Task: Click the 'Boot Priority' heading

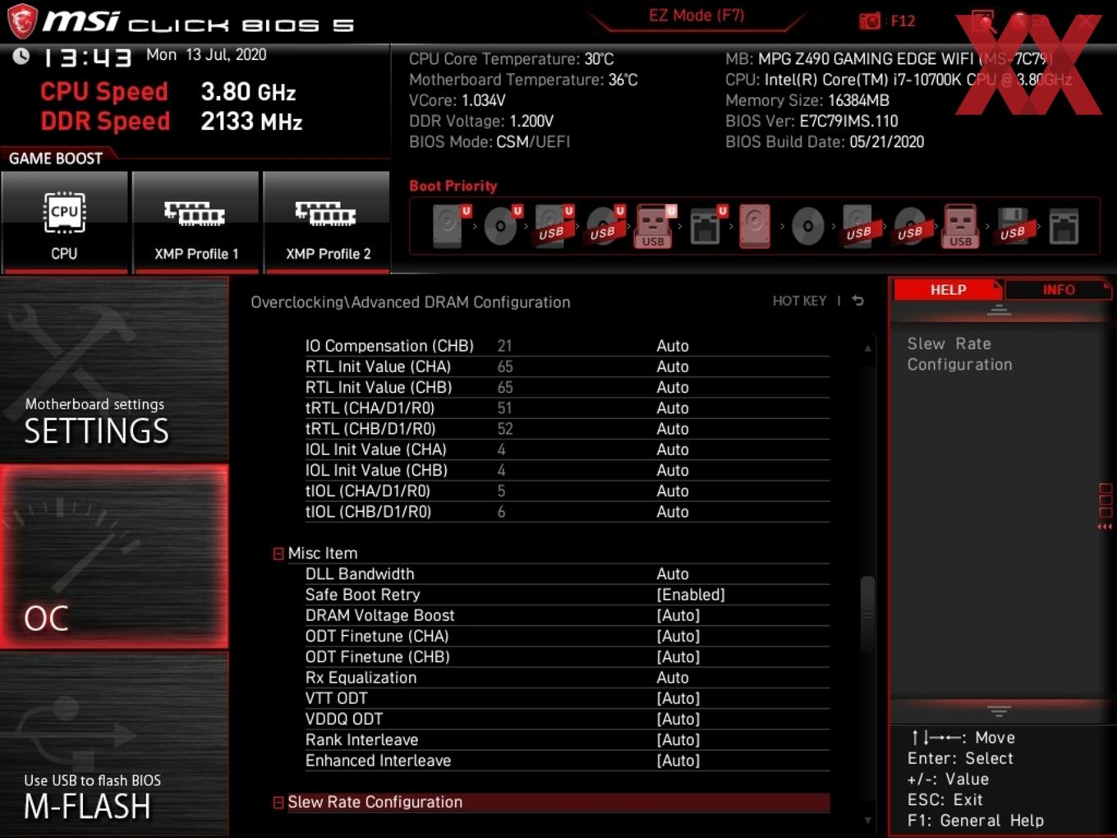Action: (453, 186)
